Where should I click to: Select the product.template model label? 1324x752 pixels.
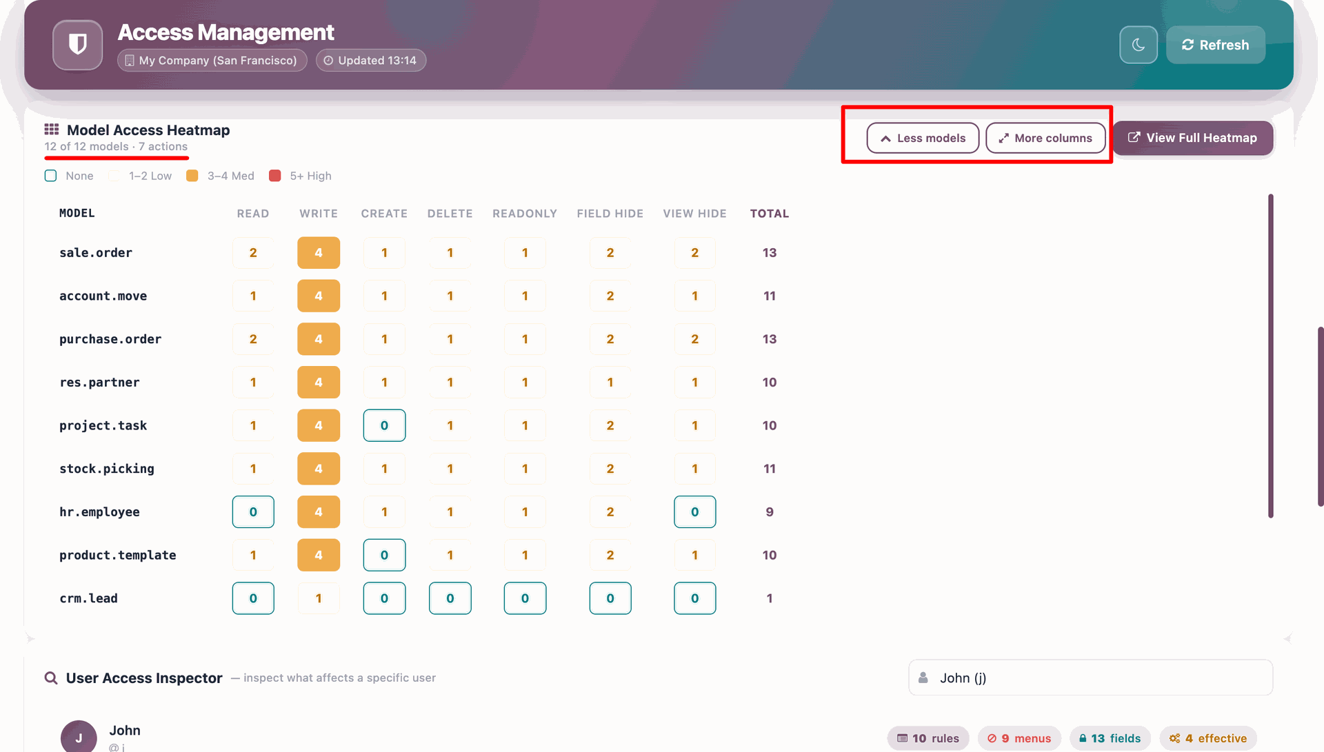pyautogui.click(x=118, y=556)
